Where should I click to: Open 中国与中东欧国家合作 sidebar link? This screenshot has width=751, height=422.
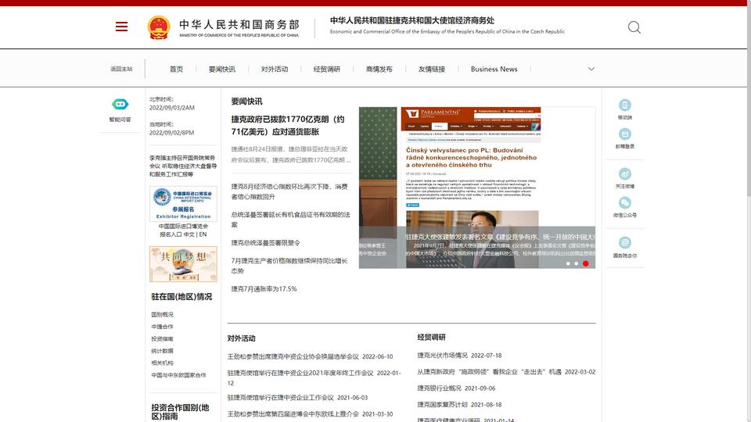[x=178, y=375]
